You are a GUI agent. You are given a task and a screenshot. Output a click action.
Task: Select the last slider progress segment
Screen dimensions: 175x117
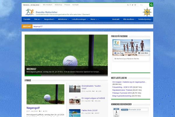click(99, 75)
